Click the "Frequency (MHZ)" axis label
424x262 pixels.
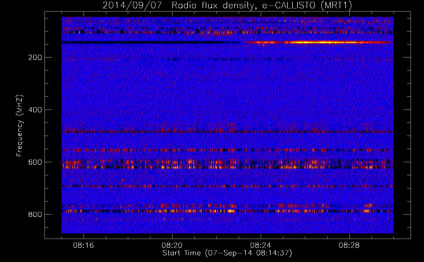point(19,126)
